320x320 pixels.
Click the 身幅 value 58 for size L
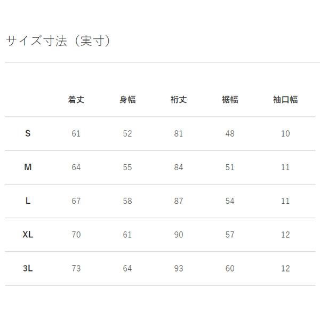point(127,201)
